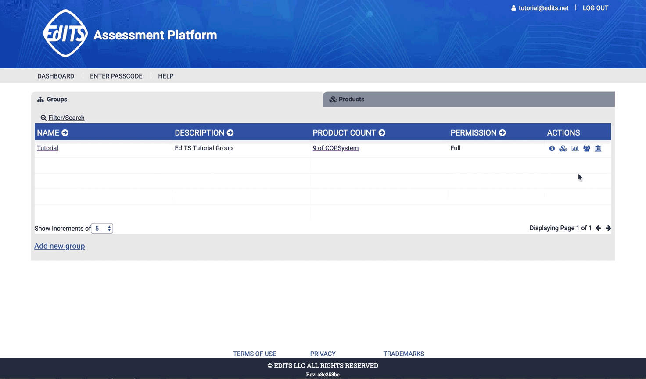Open the 9 of COPSystem link
Image resolution: width=646 pixels, height=379 pixels.
coord(336,148)
